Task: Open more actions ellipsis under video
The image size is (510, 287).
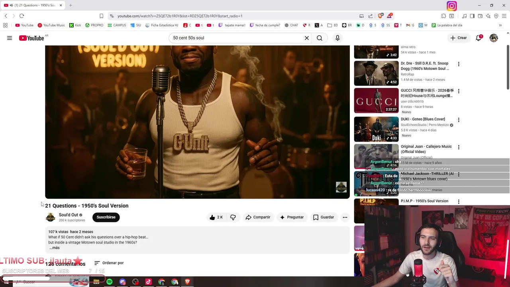Action: pos(345,217)
